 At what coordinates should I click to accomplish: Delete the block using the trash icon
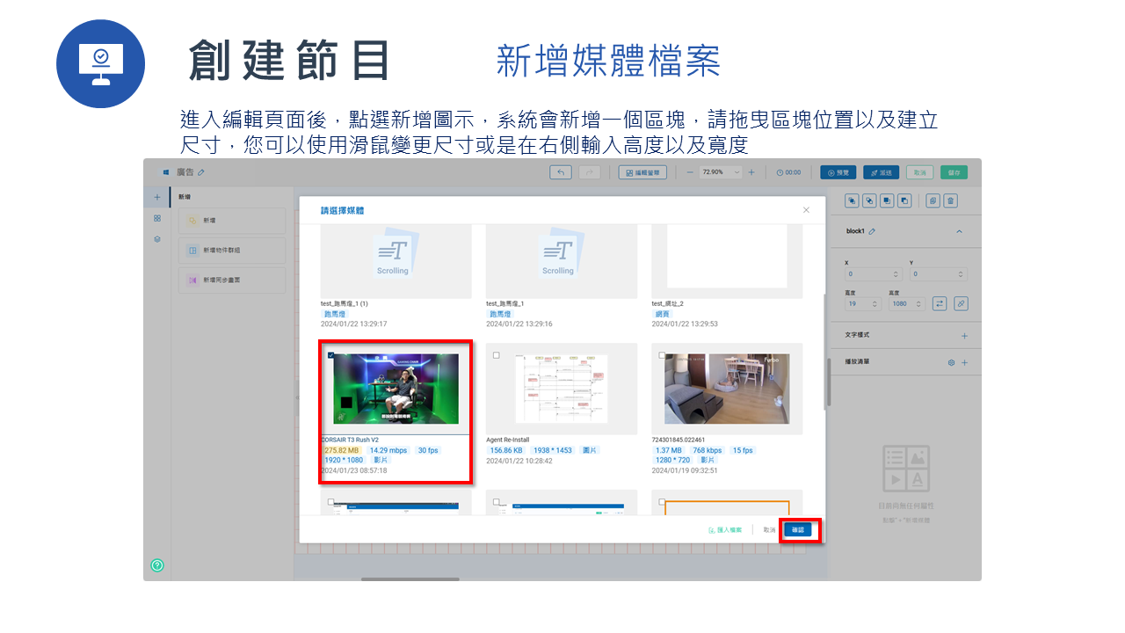[951, 200]
